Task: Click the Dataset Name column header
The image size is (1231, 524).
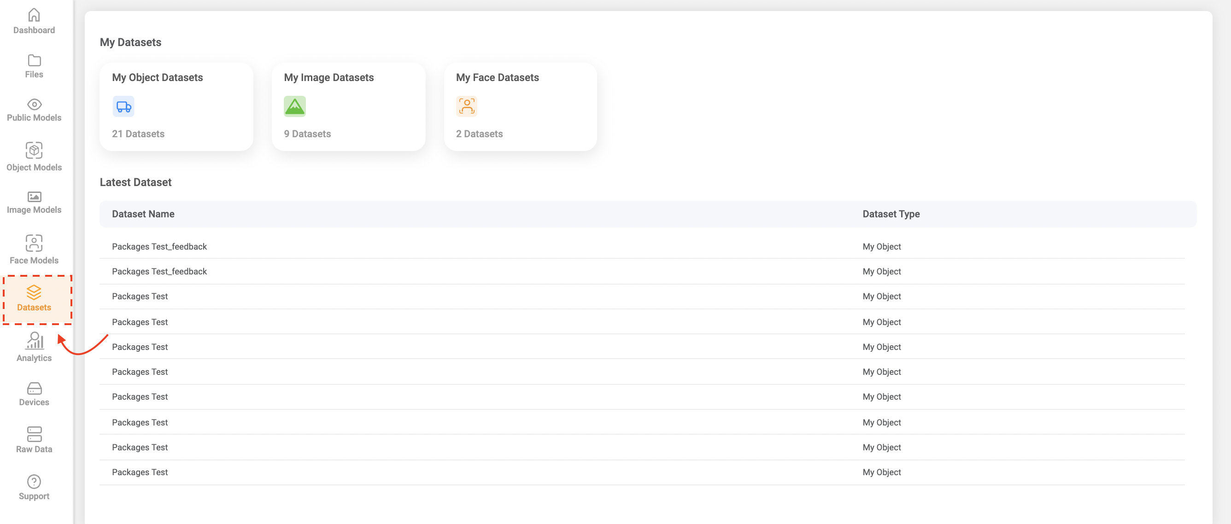Action: (x=143, y=214)
